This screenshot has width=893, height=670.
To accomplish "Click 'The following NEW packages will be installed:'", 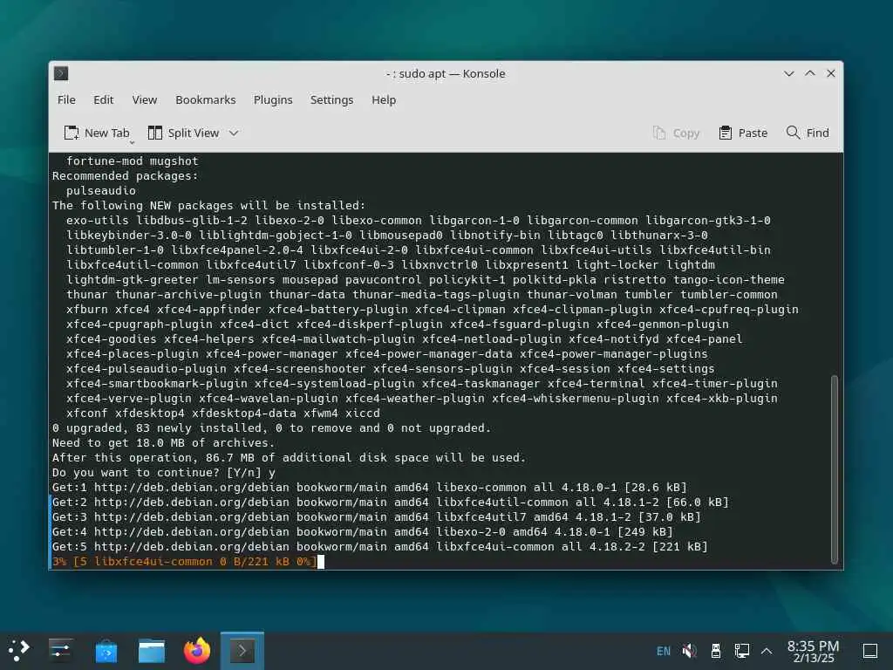I will pos(209,206).
